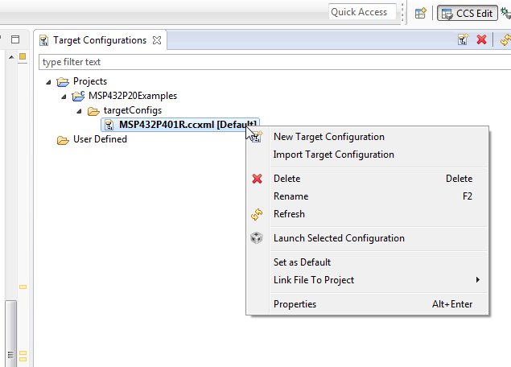The width and height of the screenshot is (511, 367).
Task: Collapse the targetConfigs folder node
Action: point(78,110)
